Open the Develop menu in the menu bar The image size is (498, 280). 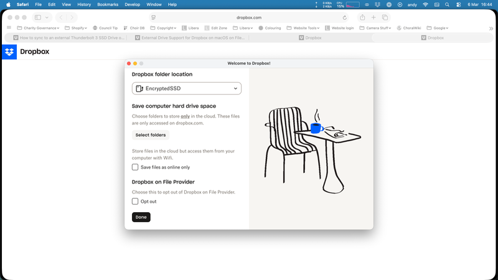(x=132, y=4)
